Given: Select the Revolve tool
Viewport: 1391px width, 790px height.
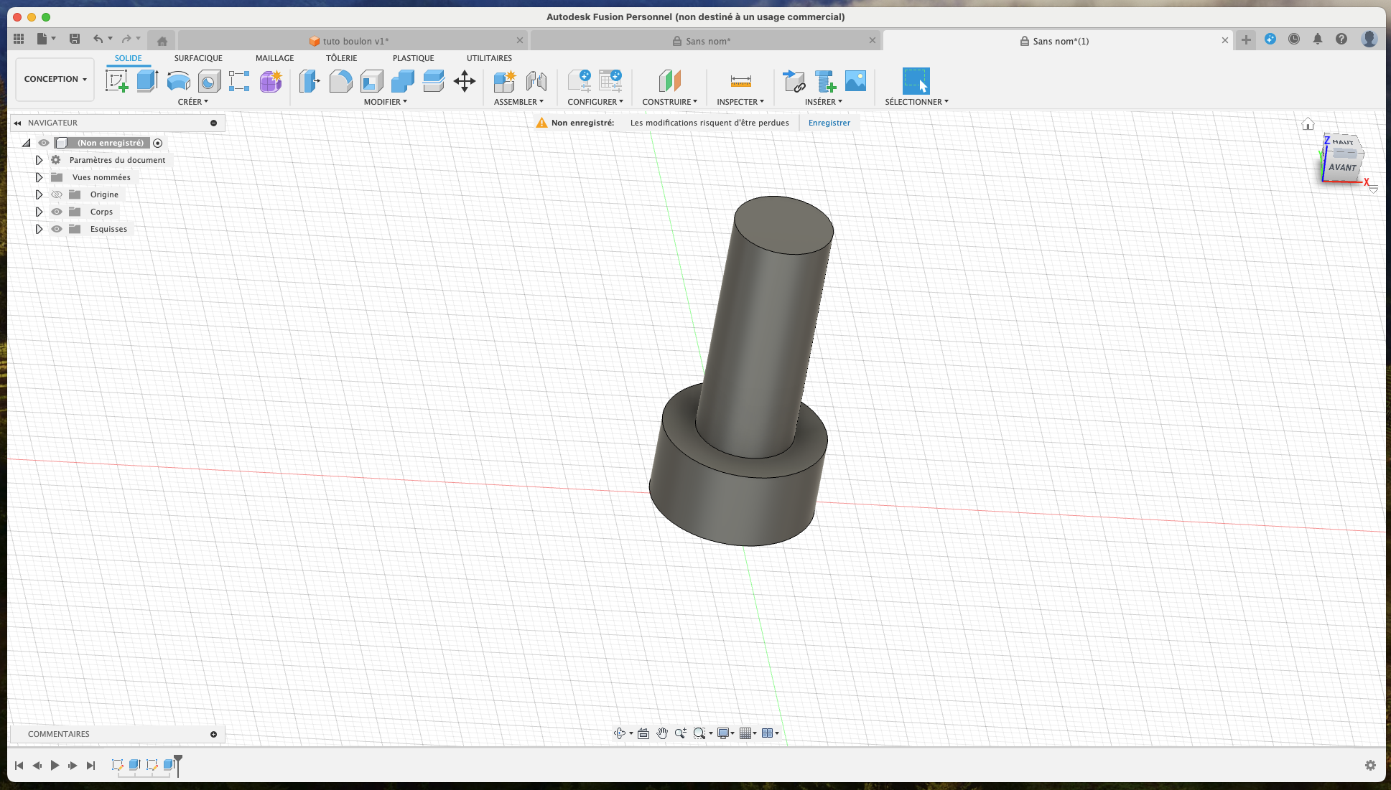Looking at the screenshot, I should [x=178, y=81].
